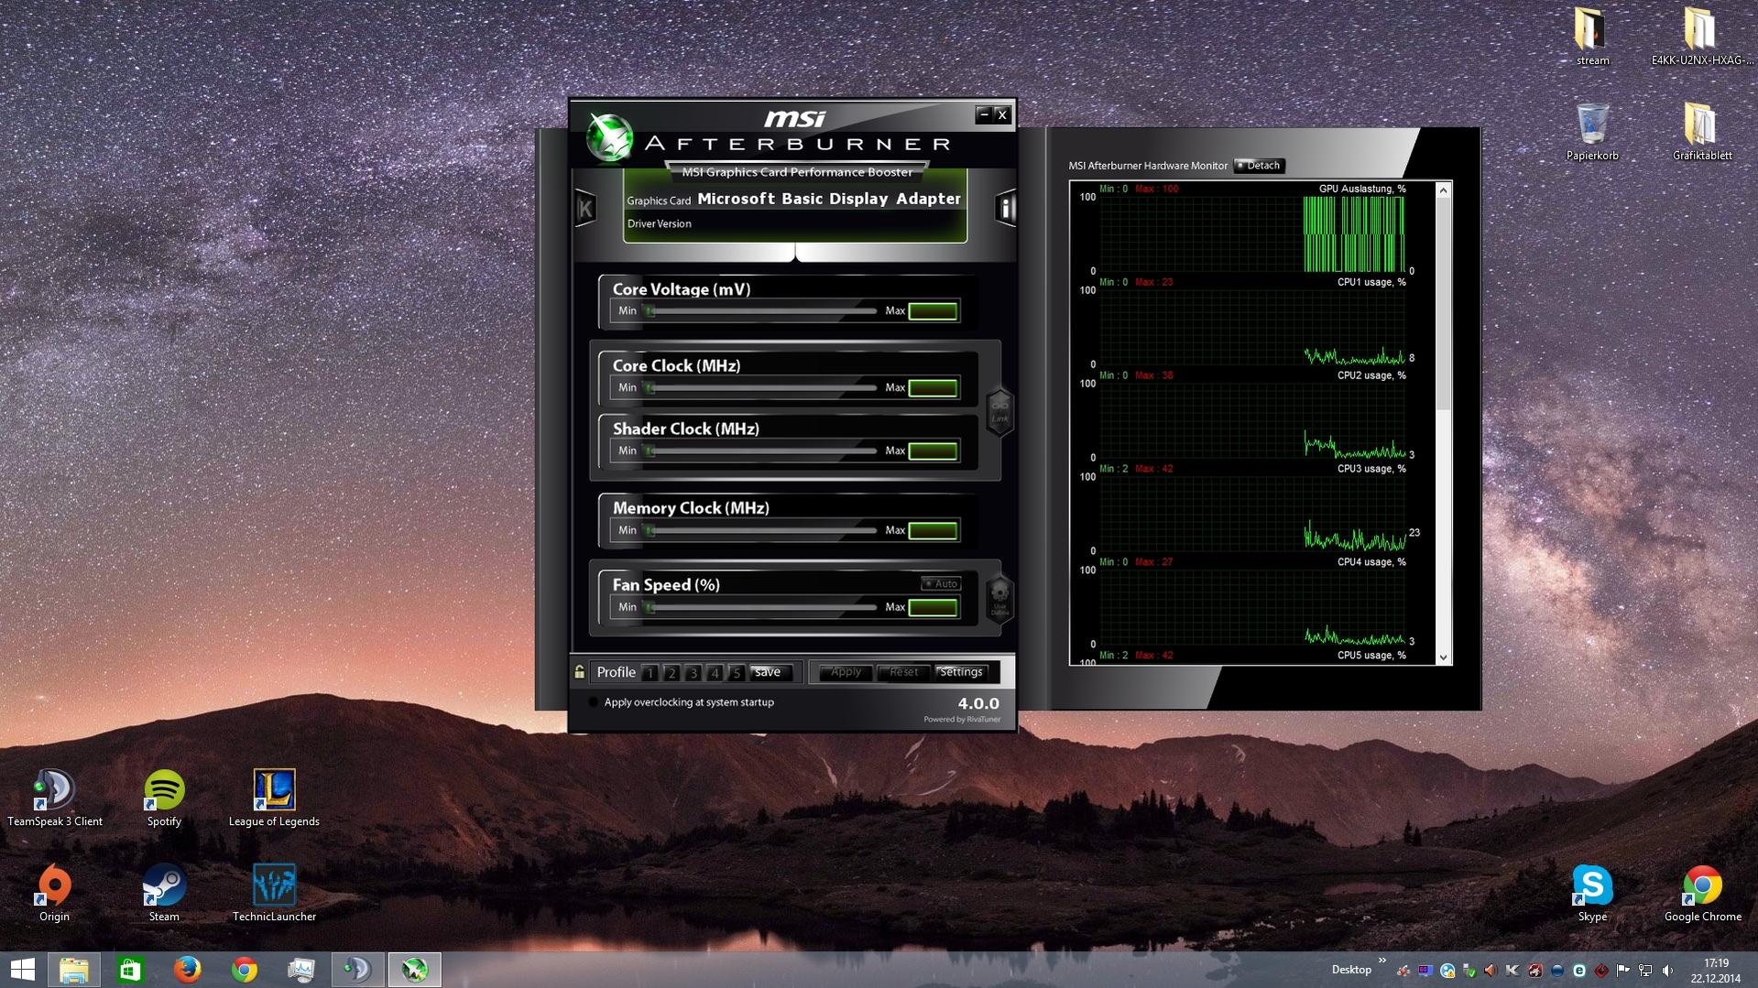Click the Core Voltage value field
This screenshot has height=988, width=1758.
[x=933, y=311]
